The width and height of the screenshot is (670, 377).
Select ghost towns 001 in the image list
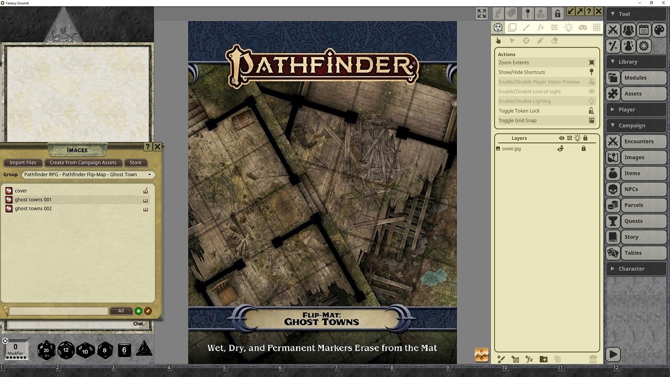tap(33, 199)
